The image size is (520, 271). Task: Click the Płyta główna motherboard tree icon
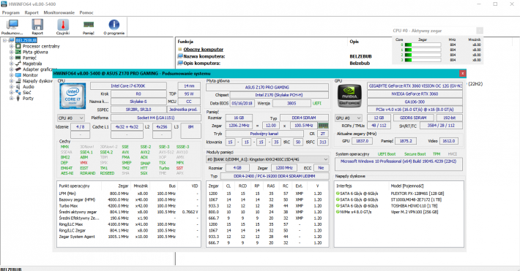tap(18, 52)
